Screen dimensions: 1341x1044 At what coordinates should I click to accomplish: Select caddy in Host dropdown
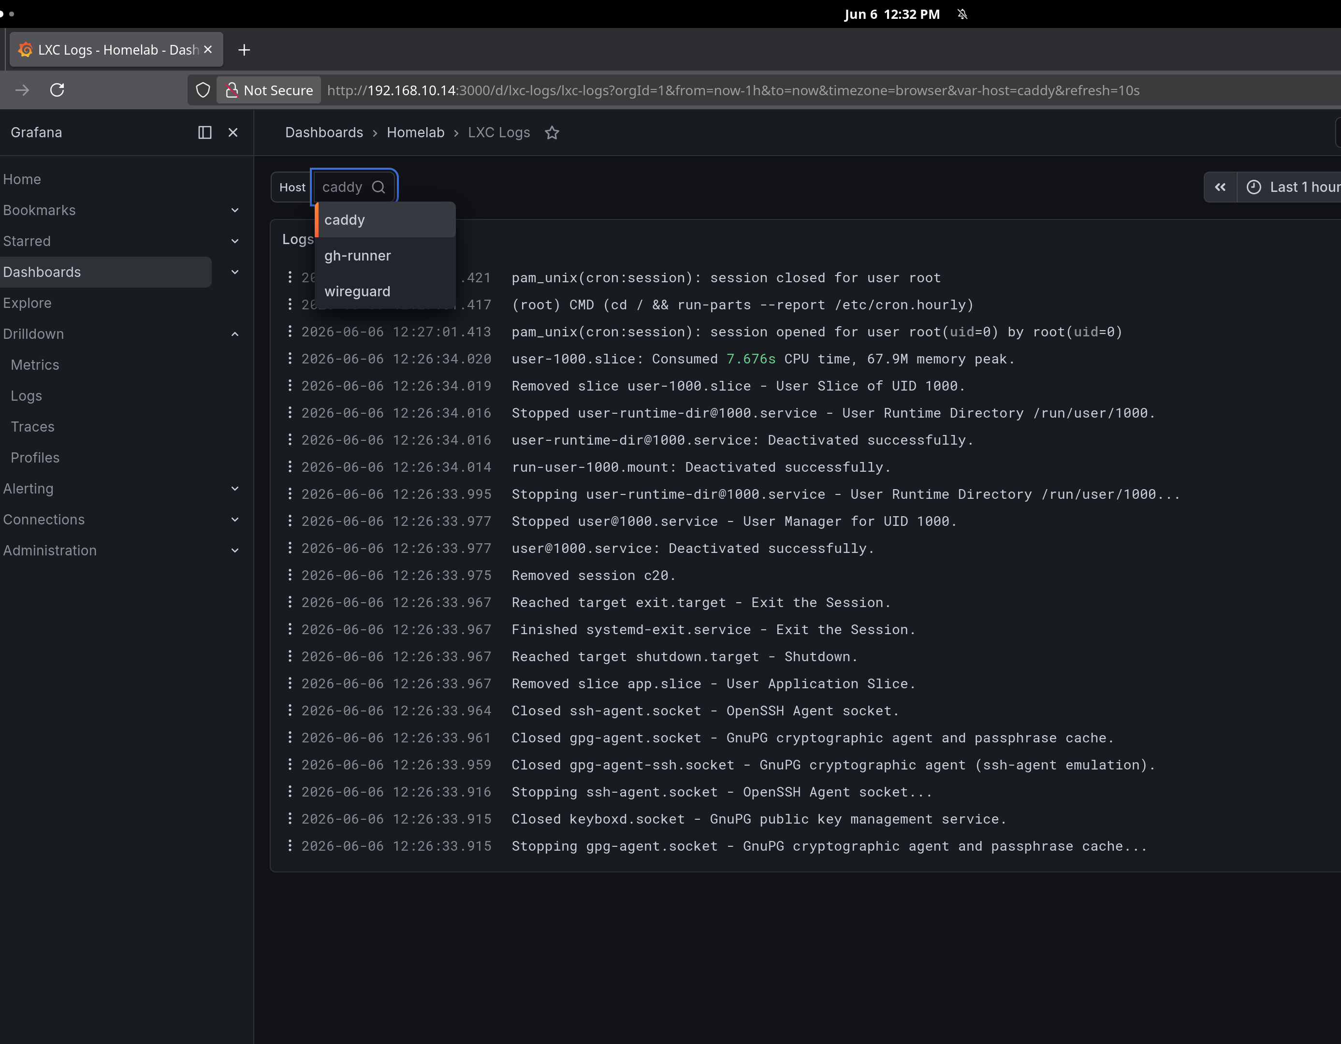pos(385,220)
